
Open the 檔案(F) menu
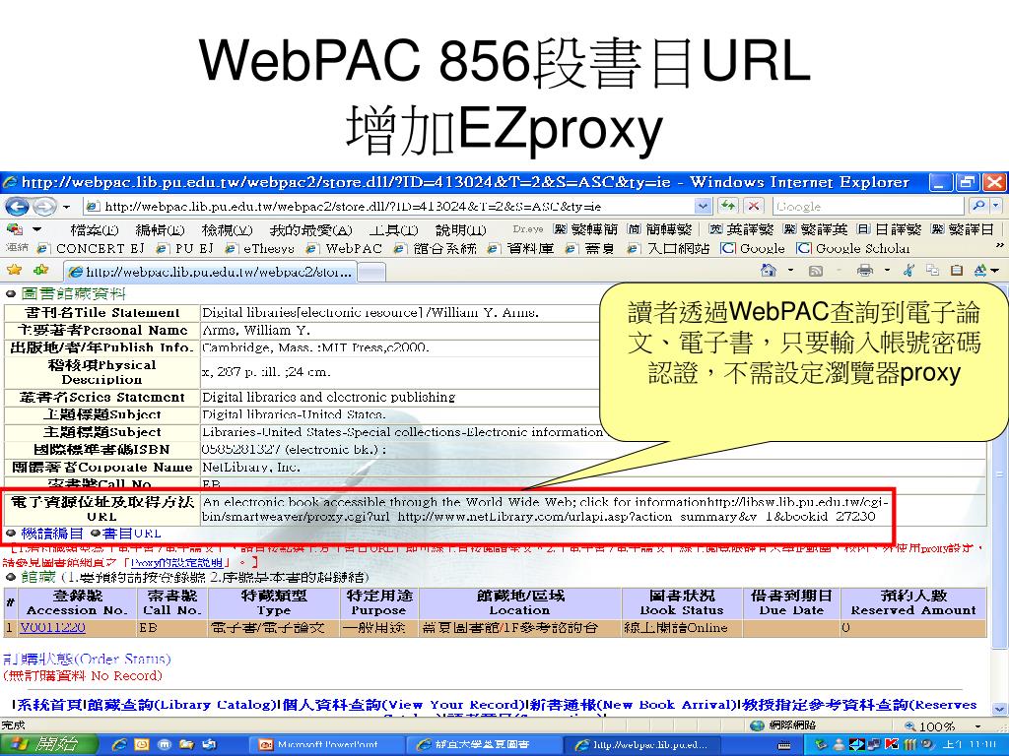coord(94,229)
